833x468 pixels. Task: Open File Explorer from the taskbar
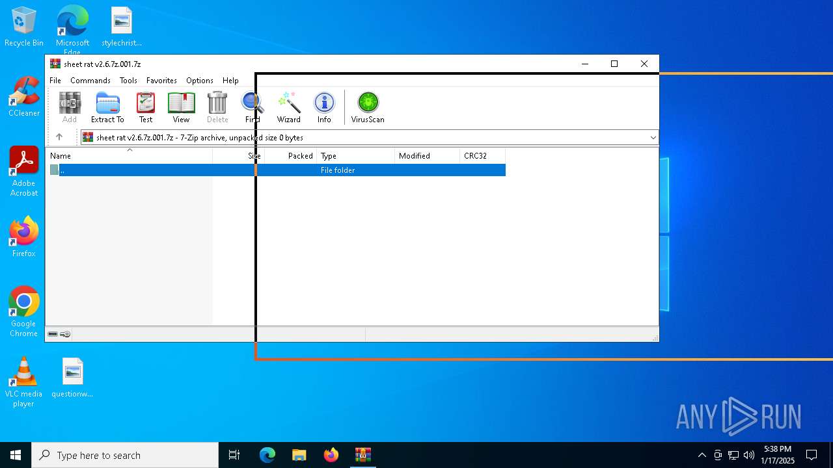[x=299, y=455]
